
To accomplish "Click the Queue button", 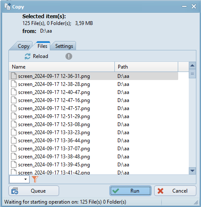I will (x=34, y=191).
